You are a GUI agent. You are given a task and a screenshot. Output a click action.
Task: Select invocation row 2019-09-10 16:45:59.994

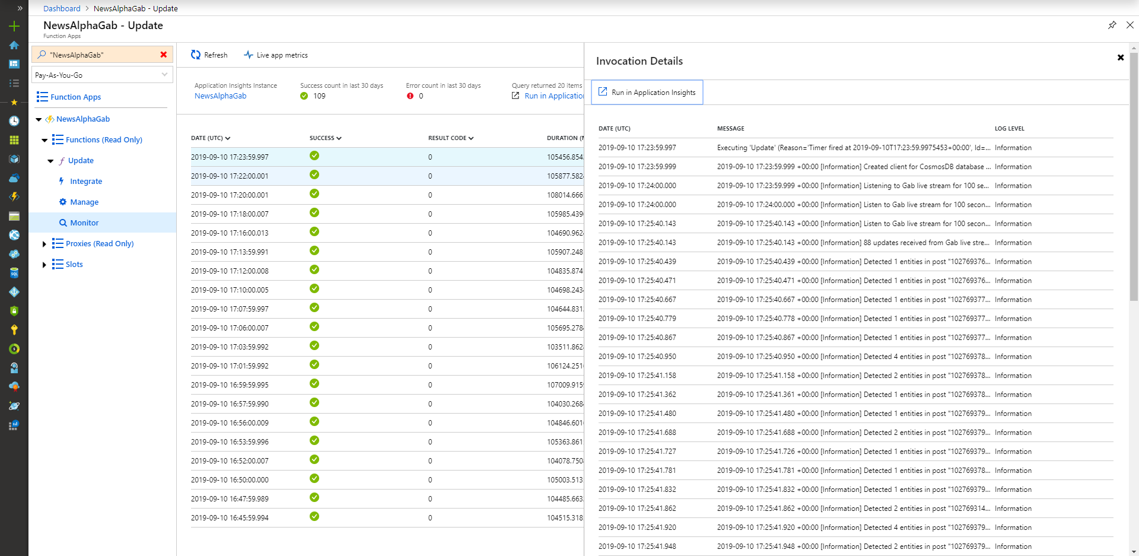point(387,518)
